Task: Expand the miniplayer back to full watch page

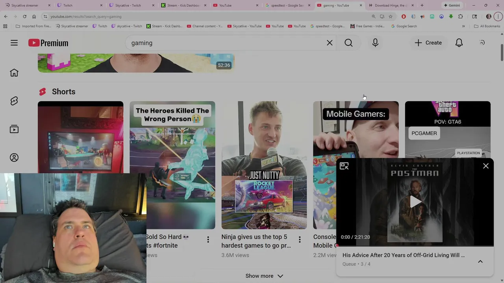Action: 344,166
